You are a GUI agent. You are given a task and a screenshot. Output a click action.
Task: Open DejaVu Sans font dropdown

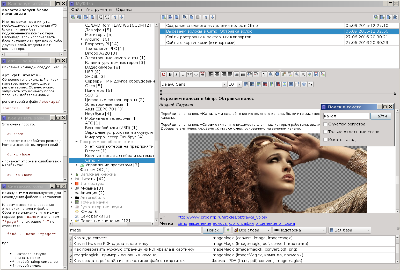[x=224, y=84]
